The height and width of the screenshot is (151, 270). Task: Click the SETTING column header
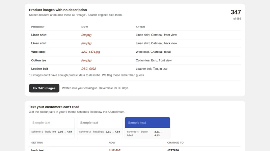click(37, 143)
